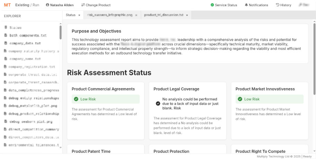Open the Notifications bell
Screen dimensions: 316x159
(x=246, y=5)
